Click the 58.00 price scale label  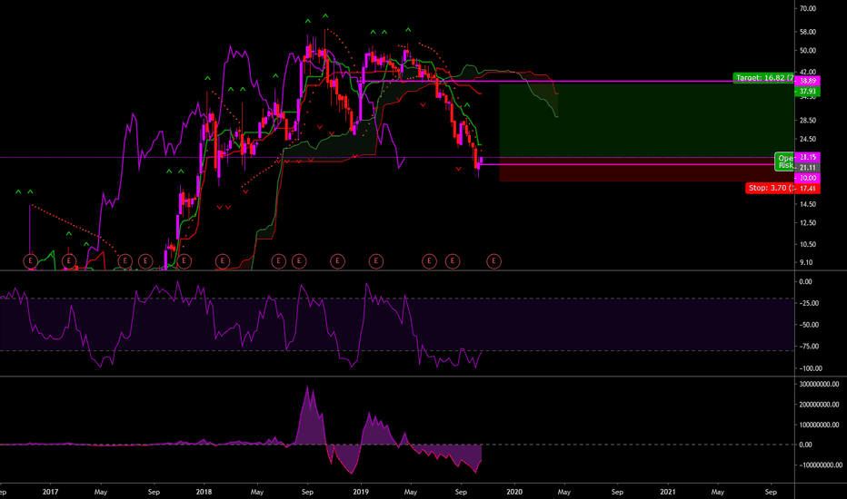808,33
